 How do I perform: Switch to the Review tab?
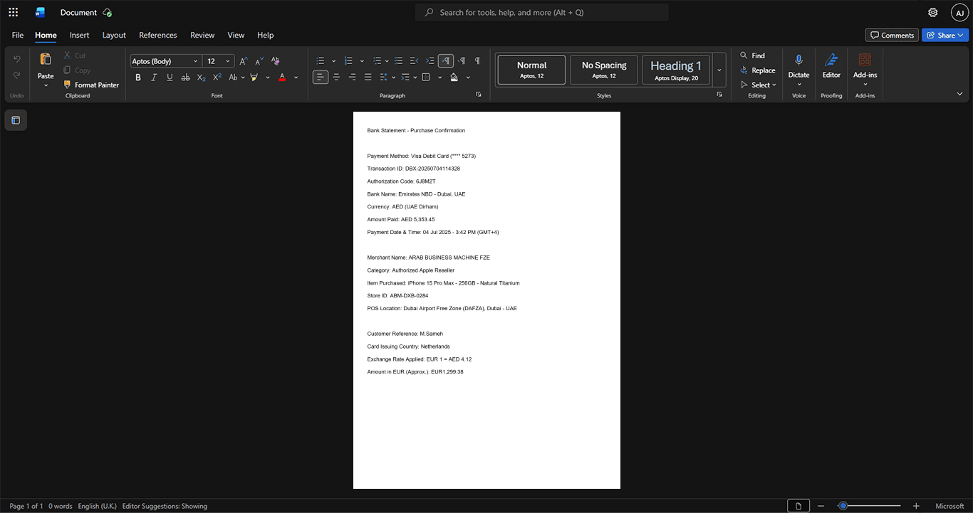point(202,35)
